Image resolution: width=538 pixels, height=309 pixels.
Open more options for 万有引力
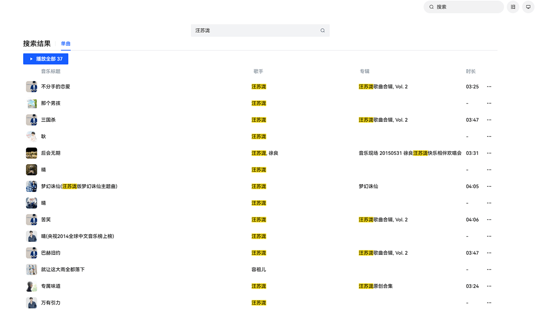(x=489, y=302)
